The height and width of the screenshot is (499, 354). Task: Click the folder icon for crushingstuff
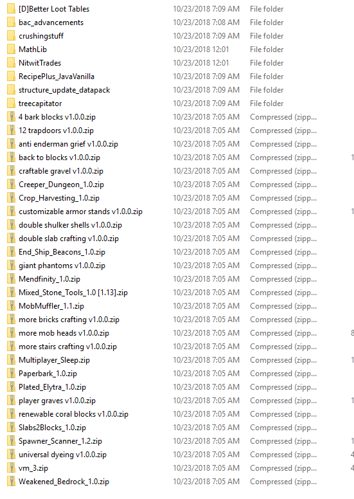(x=11, y=36)
